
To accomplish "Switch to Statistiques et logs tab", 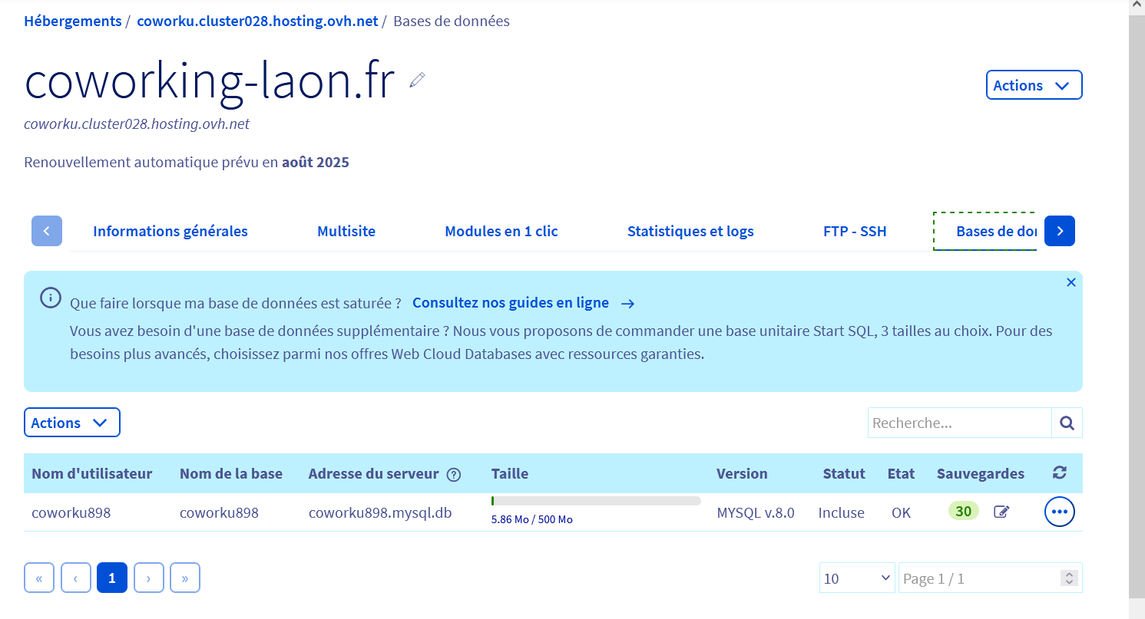I will [x=690, y=231].
